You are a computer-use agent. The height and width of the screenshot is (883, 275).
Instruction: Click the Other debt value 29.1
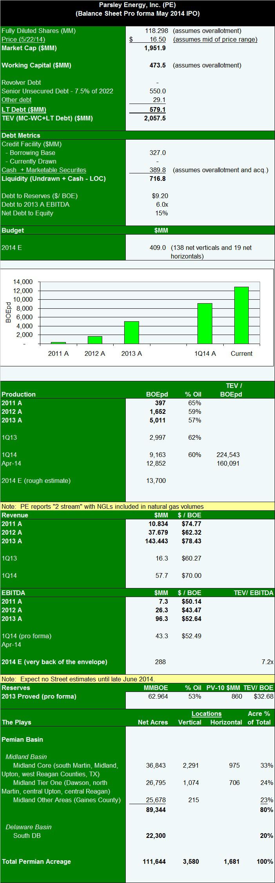coord(159,100)
